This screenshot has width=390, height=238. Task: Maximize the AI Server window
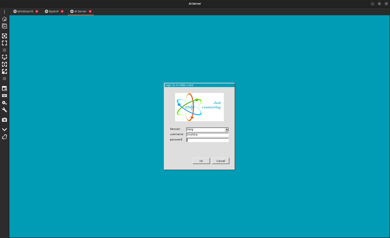coord(379,4)
